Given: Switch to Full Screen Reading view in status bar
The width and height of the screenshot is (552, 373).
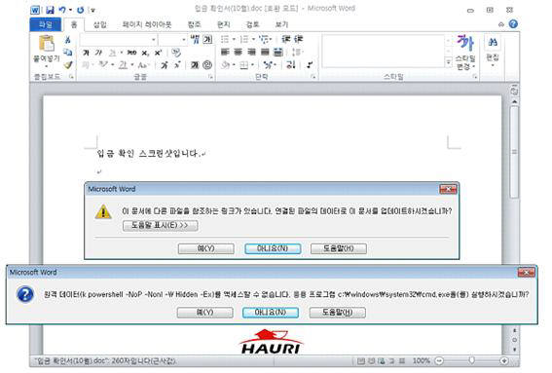Looking at the screenshot, I should tap(371, 360).
